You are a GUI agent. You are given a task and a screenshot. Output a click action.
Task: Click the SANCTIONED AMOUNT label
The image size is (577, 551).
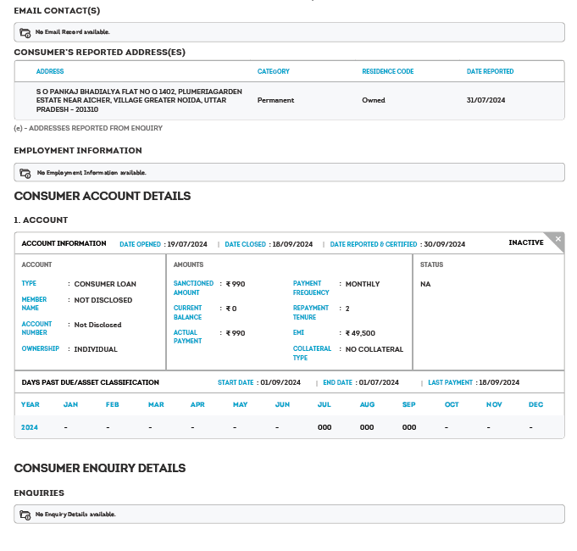(193, 288)
